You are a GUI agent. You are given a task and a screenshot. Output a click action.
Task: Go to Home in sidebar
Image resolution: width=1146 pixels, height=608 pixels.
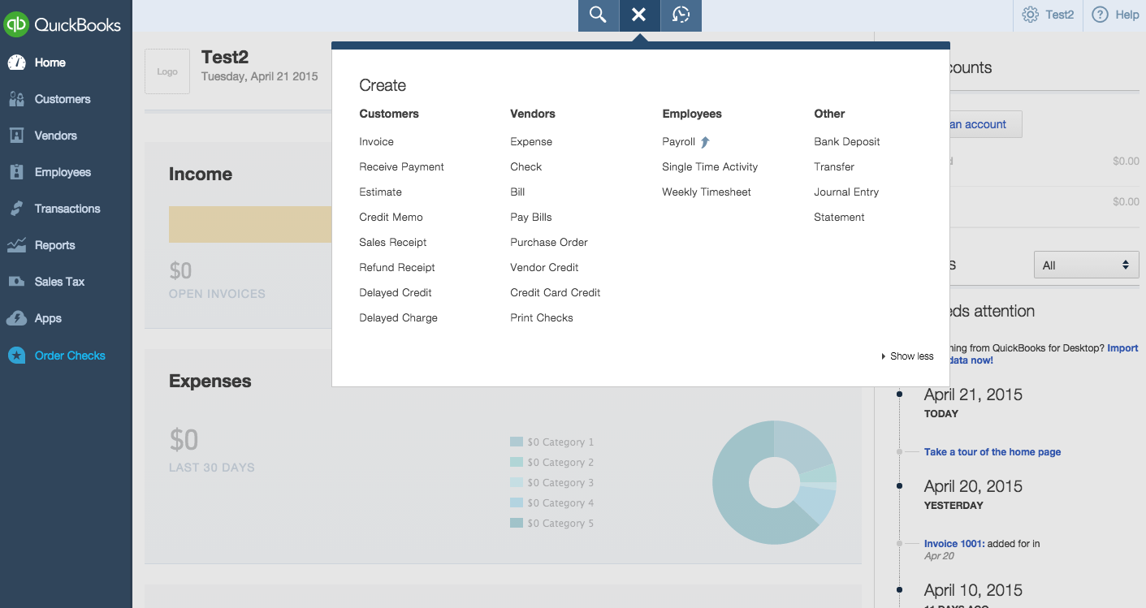coord(50,63)
